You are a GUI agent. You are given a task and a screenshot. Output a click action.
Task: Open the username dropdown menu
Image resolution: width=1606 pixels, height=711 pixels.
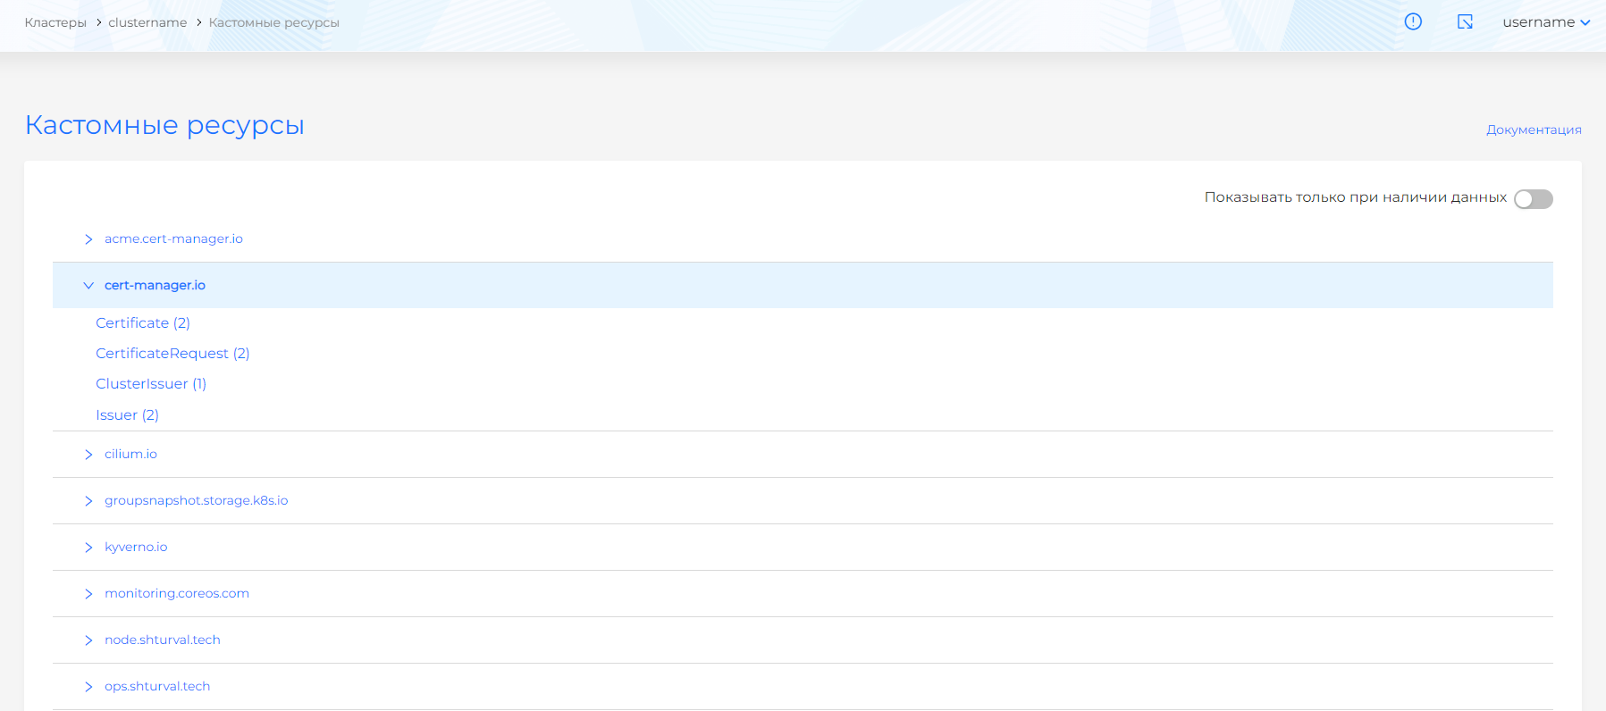click(1546, 22)
